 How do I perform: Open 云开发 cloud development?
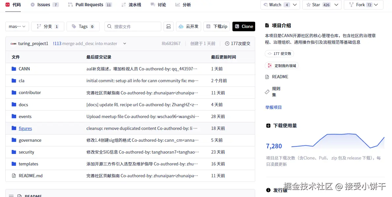click(189, 26)
